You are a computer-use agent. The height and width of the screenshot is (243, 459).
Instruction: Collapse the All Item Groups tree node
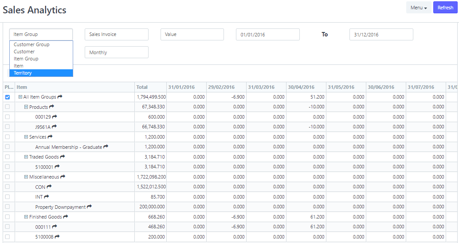tap(20, 97)
